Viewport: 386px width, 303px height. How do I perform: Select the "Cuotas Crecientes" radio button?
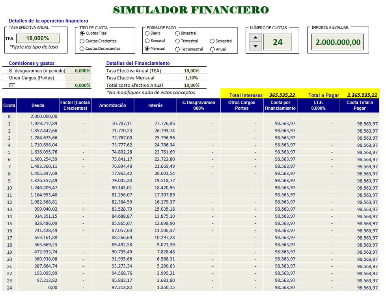pos(83,41)
